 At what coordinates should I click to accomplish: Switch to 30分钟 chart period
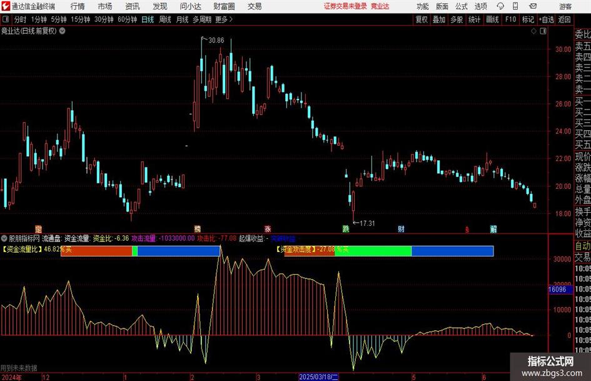[x=104, y=19]
